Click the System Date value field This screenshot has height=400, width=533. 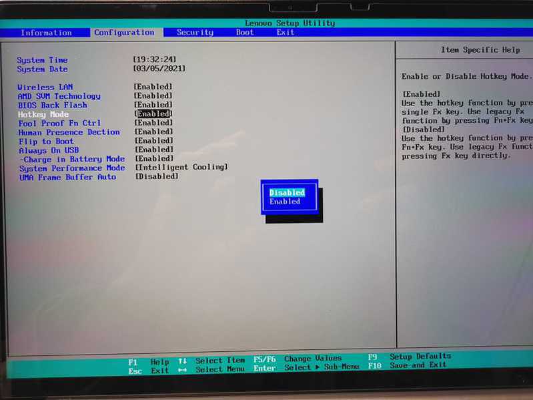tap(159, 69)
